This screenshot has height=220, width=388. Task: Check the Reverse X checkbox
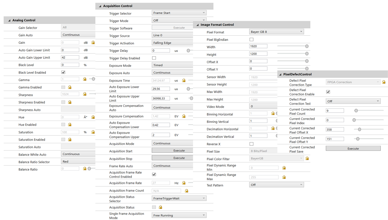click(x=251, y=144)
